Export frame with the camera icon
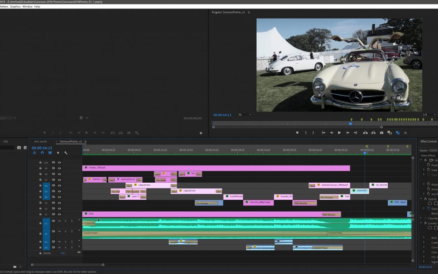The height and width of the screenshot is (274, 438). 382,133
